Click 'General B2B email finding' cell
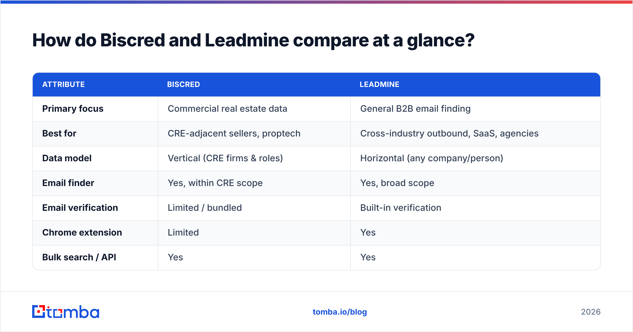 point(415,109)
